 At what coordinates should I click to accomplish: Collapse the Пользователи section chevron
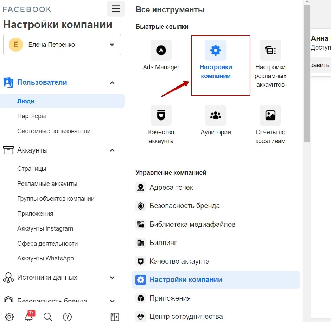(112, 83)
